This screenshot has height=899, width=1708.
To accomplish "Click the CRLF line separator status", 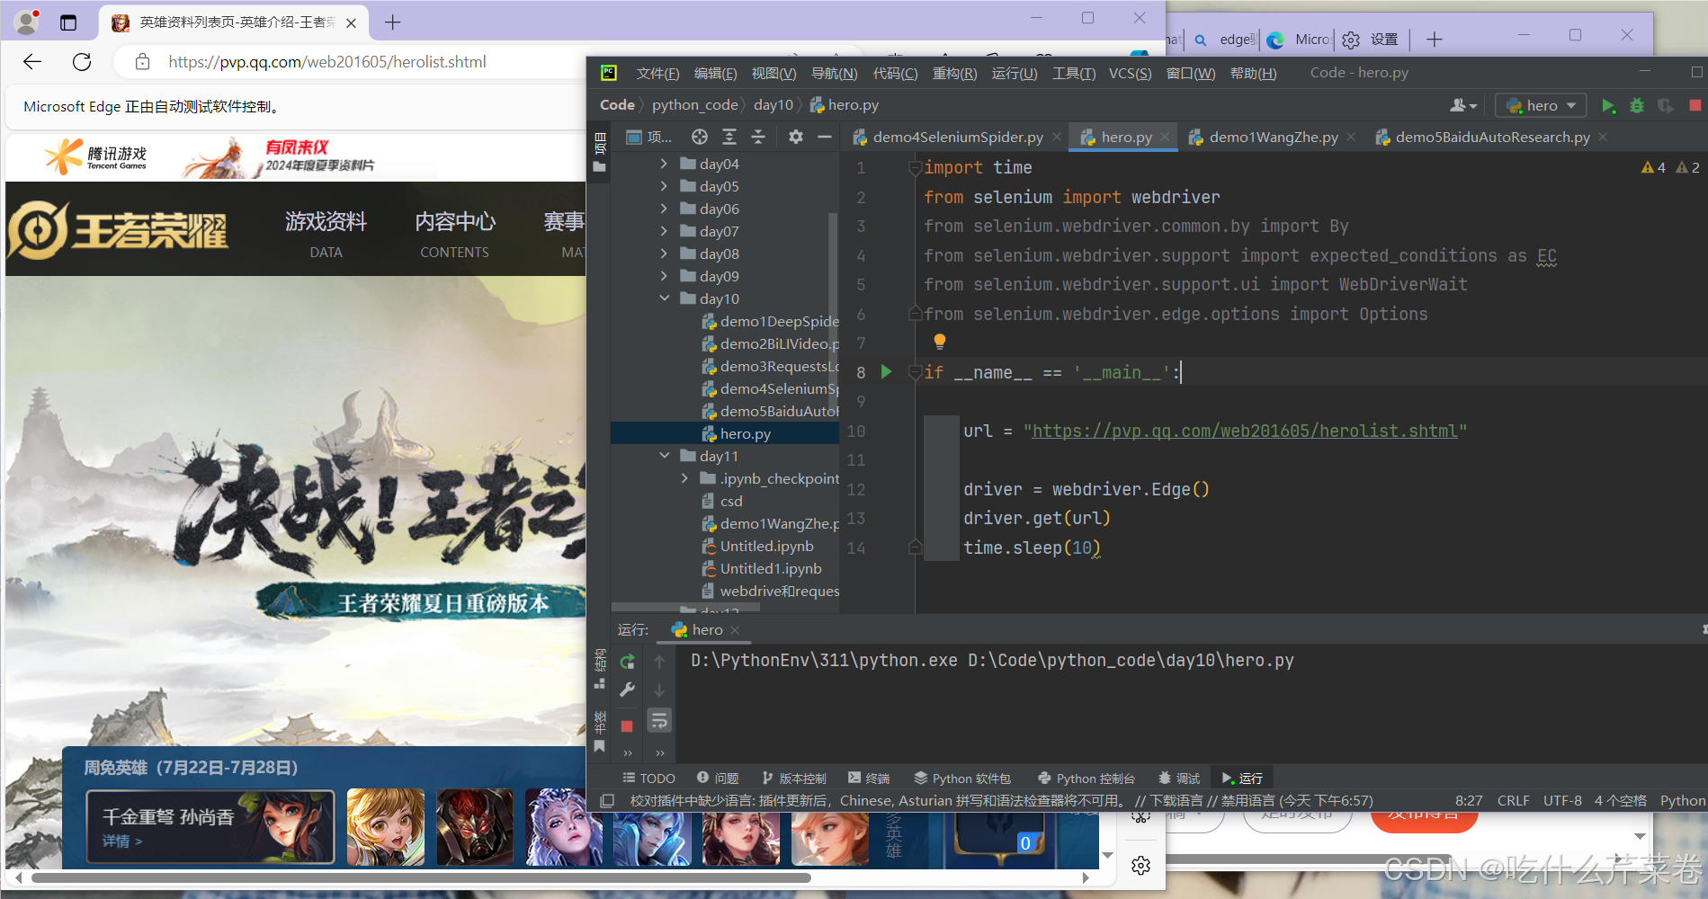I will [1513, 800].
